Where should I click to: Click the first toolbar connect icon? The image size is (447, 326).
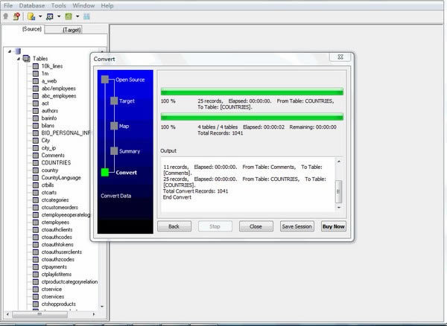pyautogui.click(x=6, y=16)
